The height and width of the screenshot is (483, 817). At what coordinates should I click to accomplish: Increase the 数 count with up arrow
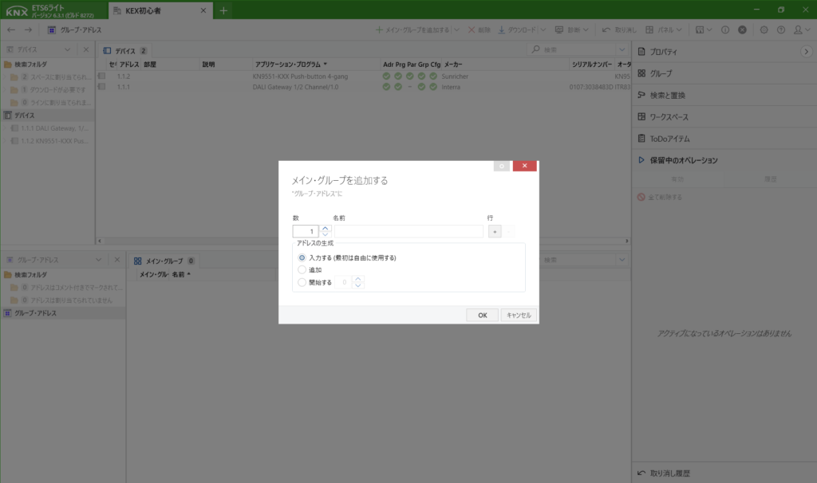point(325,228)
